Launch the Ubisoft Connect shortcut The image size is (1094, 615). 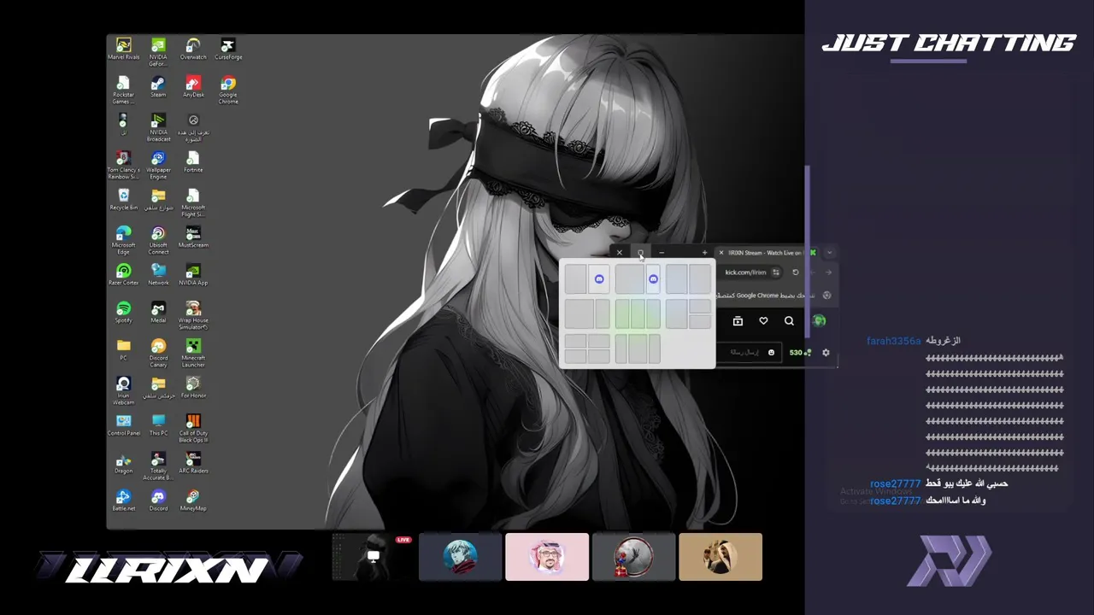coord(158,240)
